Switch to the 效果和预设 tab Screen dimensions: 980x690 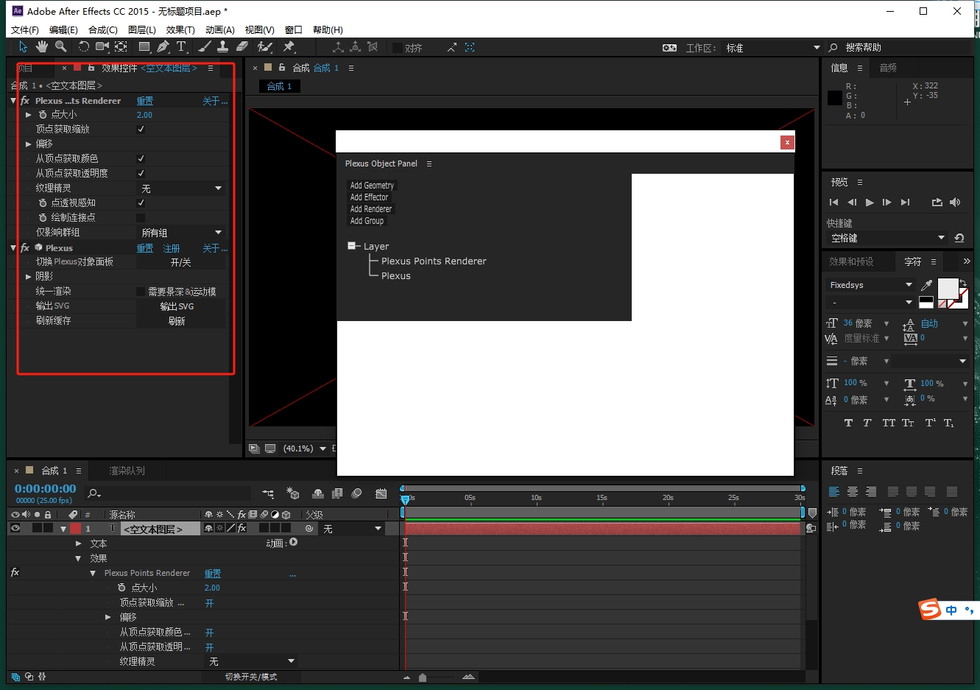(851, 261)
